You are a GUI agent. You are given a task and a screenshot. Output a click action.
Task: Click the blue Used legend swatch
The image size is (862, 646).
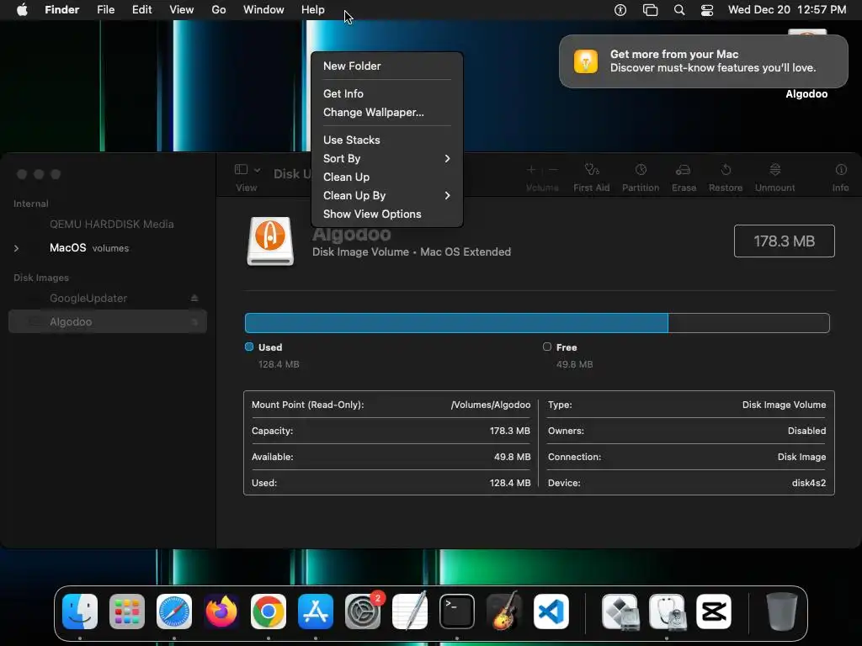click(249, 347)
